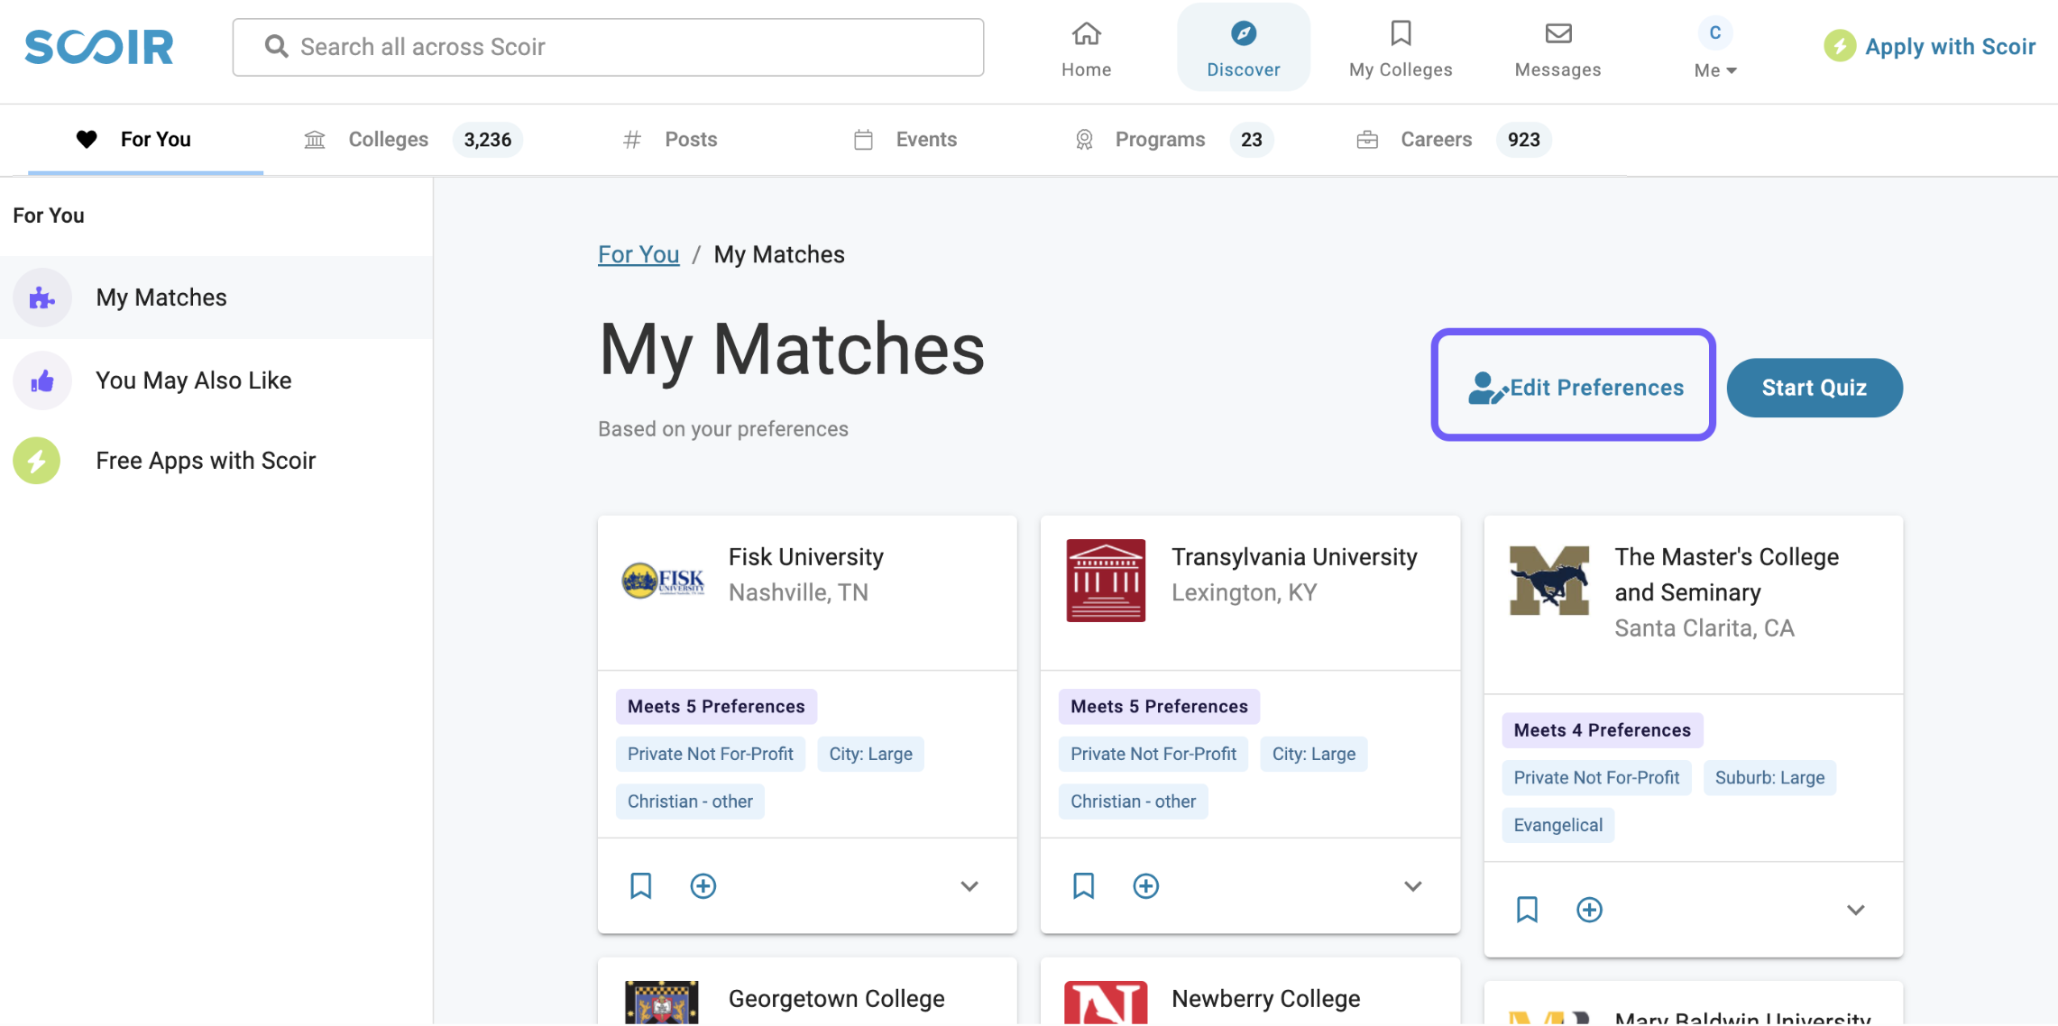Image resolution: width=2058 pixels, height=1026 pixels.
Task: Click the Careers count badge 923
Action: click(1523, 140)
